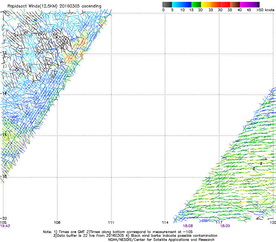Click the purple time label '18:09'
Image resolution: width=276 pixels, height=242 pixels.
[x=225, y=226]
